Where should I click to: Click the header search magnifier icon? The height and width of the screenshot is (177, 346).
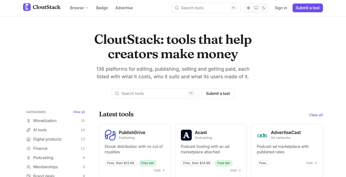(177, 8)
